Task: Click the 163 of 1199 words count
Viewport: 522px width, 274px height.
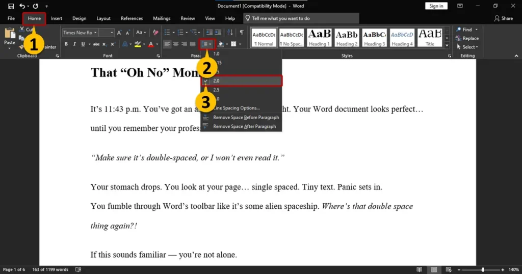Action: click(50, 269)
